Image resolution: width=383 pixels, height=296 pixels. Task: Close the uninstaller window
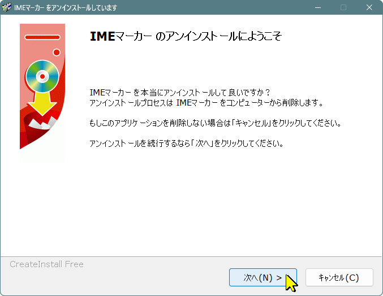[369, 7]
